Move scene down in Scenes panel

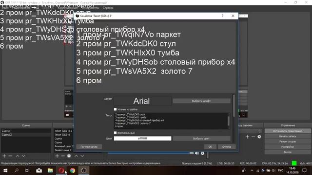point(23,156)
